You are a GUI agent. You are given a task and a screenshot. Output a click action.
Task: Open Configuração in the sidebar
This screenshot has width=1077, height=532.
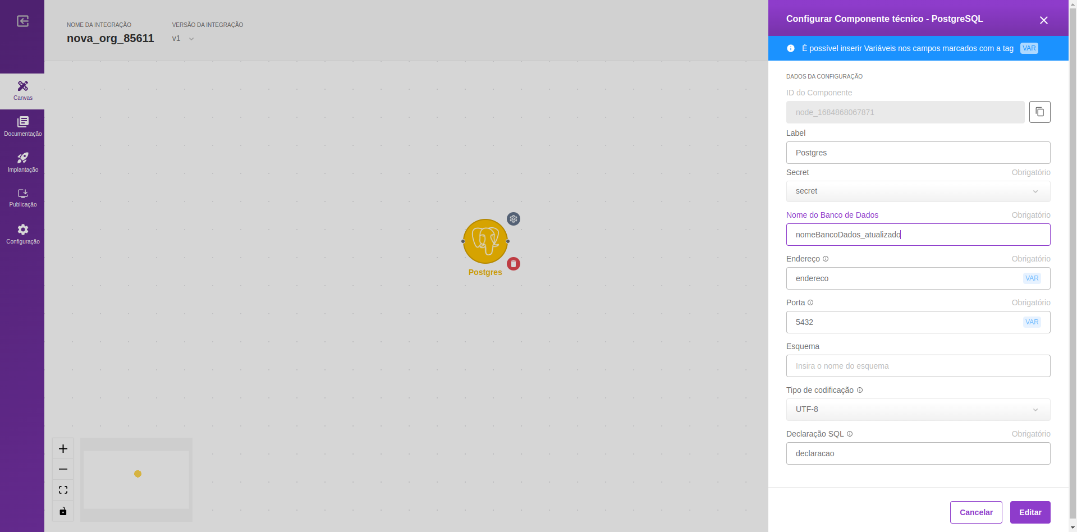(x=22, y=234)
